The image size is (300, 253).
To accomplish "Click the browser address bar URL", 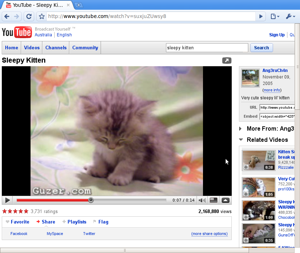I will [x=151, y=17].
